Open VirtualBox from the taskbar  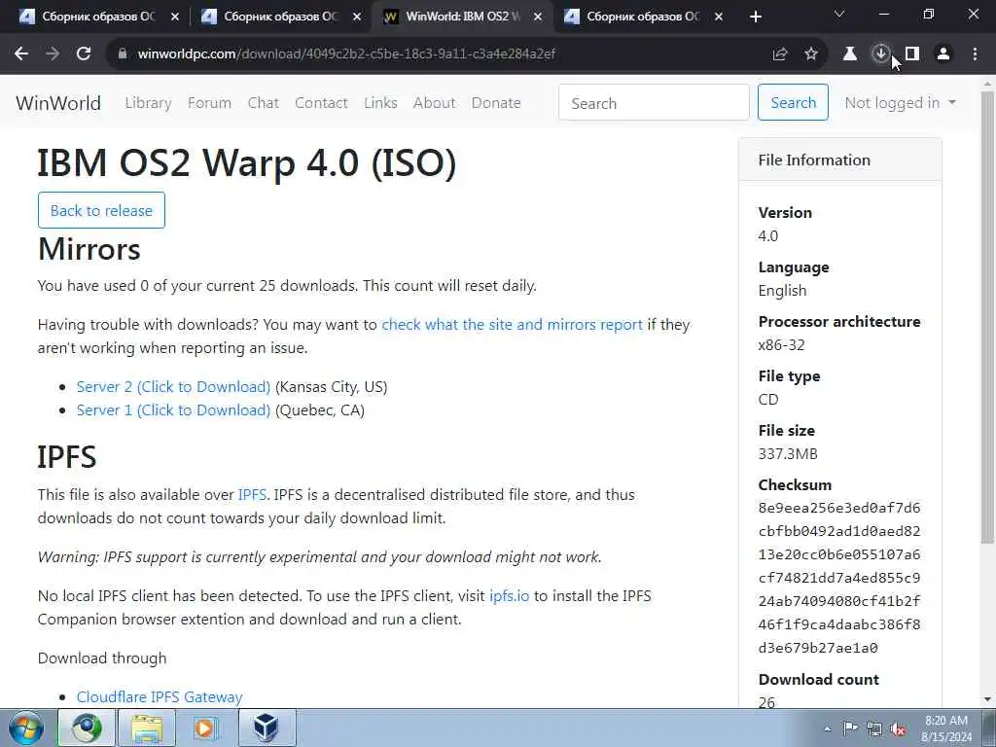pyautogui.click(x=267, y=728)
